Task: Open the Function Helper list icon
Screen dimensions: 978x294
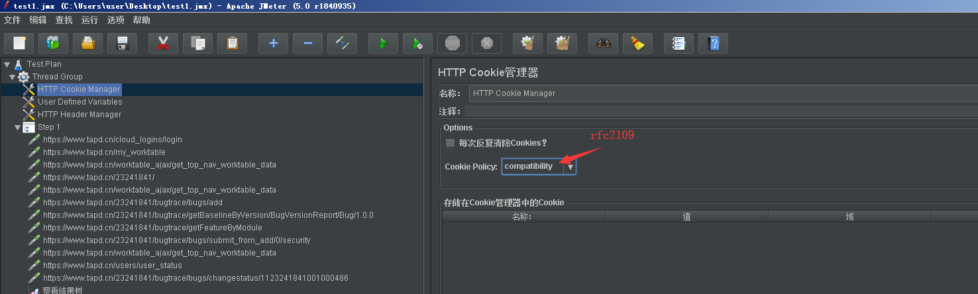Action: click(x=679, y=44)
